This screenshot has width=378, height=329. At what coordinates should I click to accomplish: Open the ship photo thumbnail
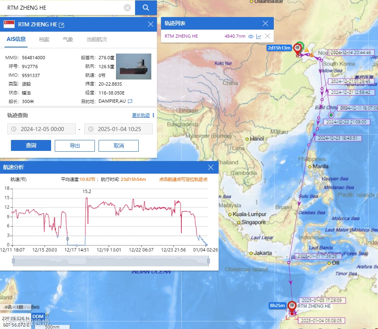coord(133,67)
